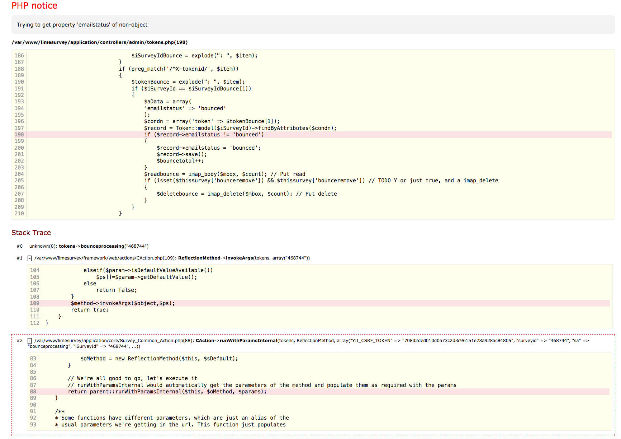Click the new ReflectionMethod line 83

(x=159, y=359)
